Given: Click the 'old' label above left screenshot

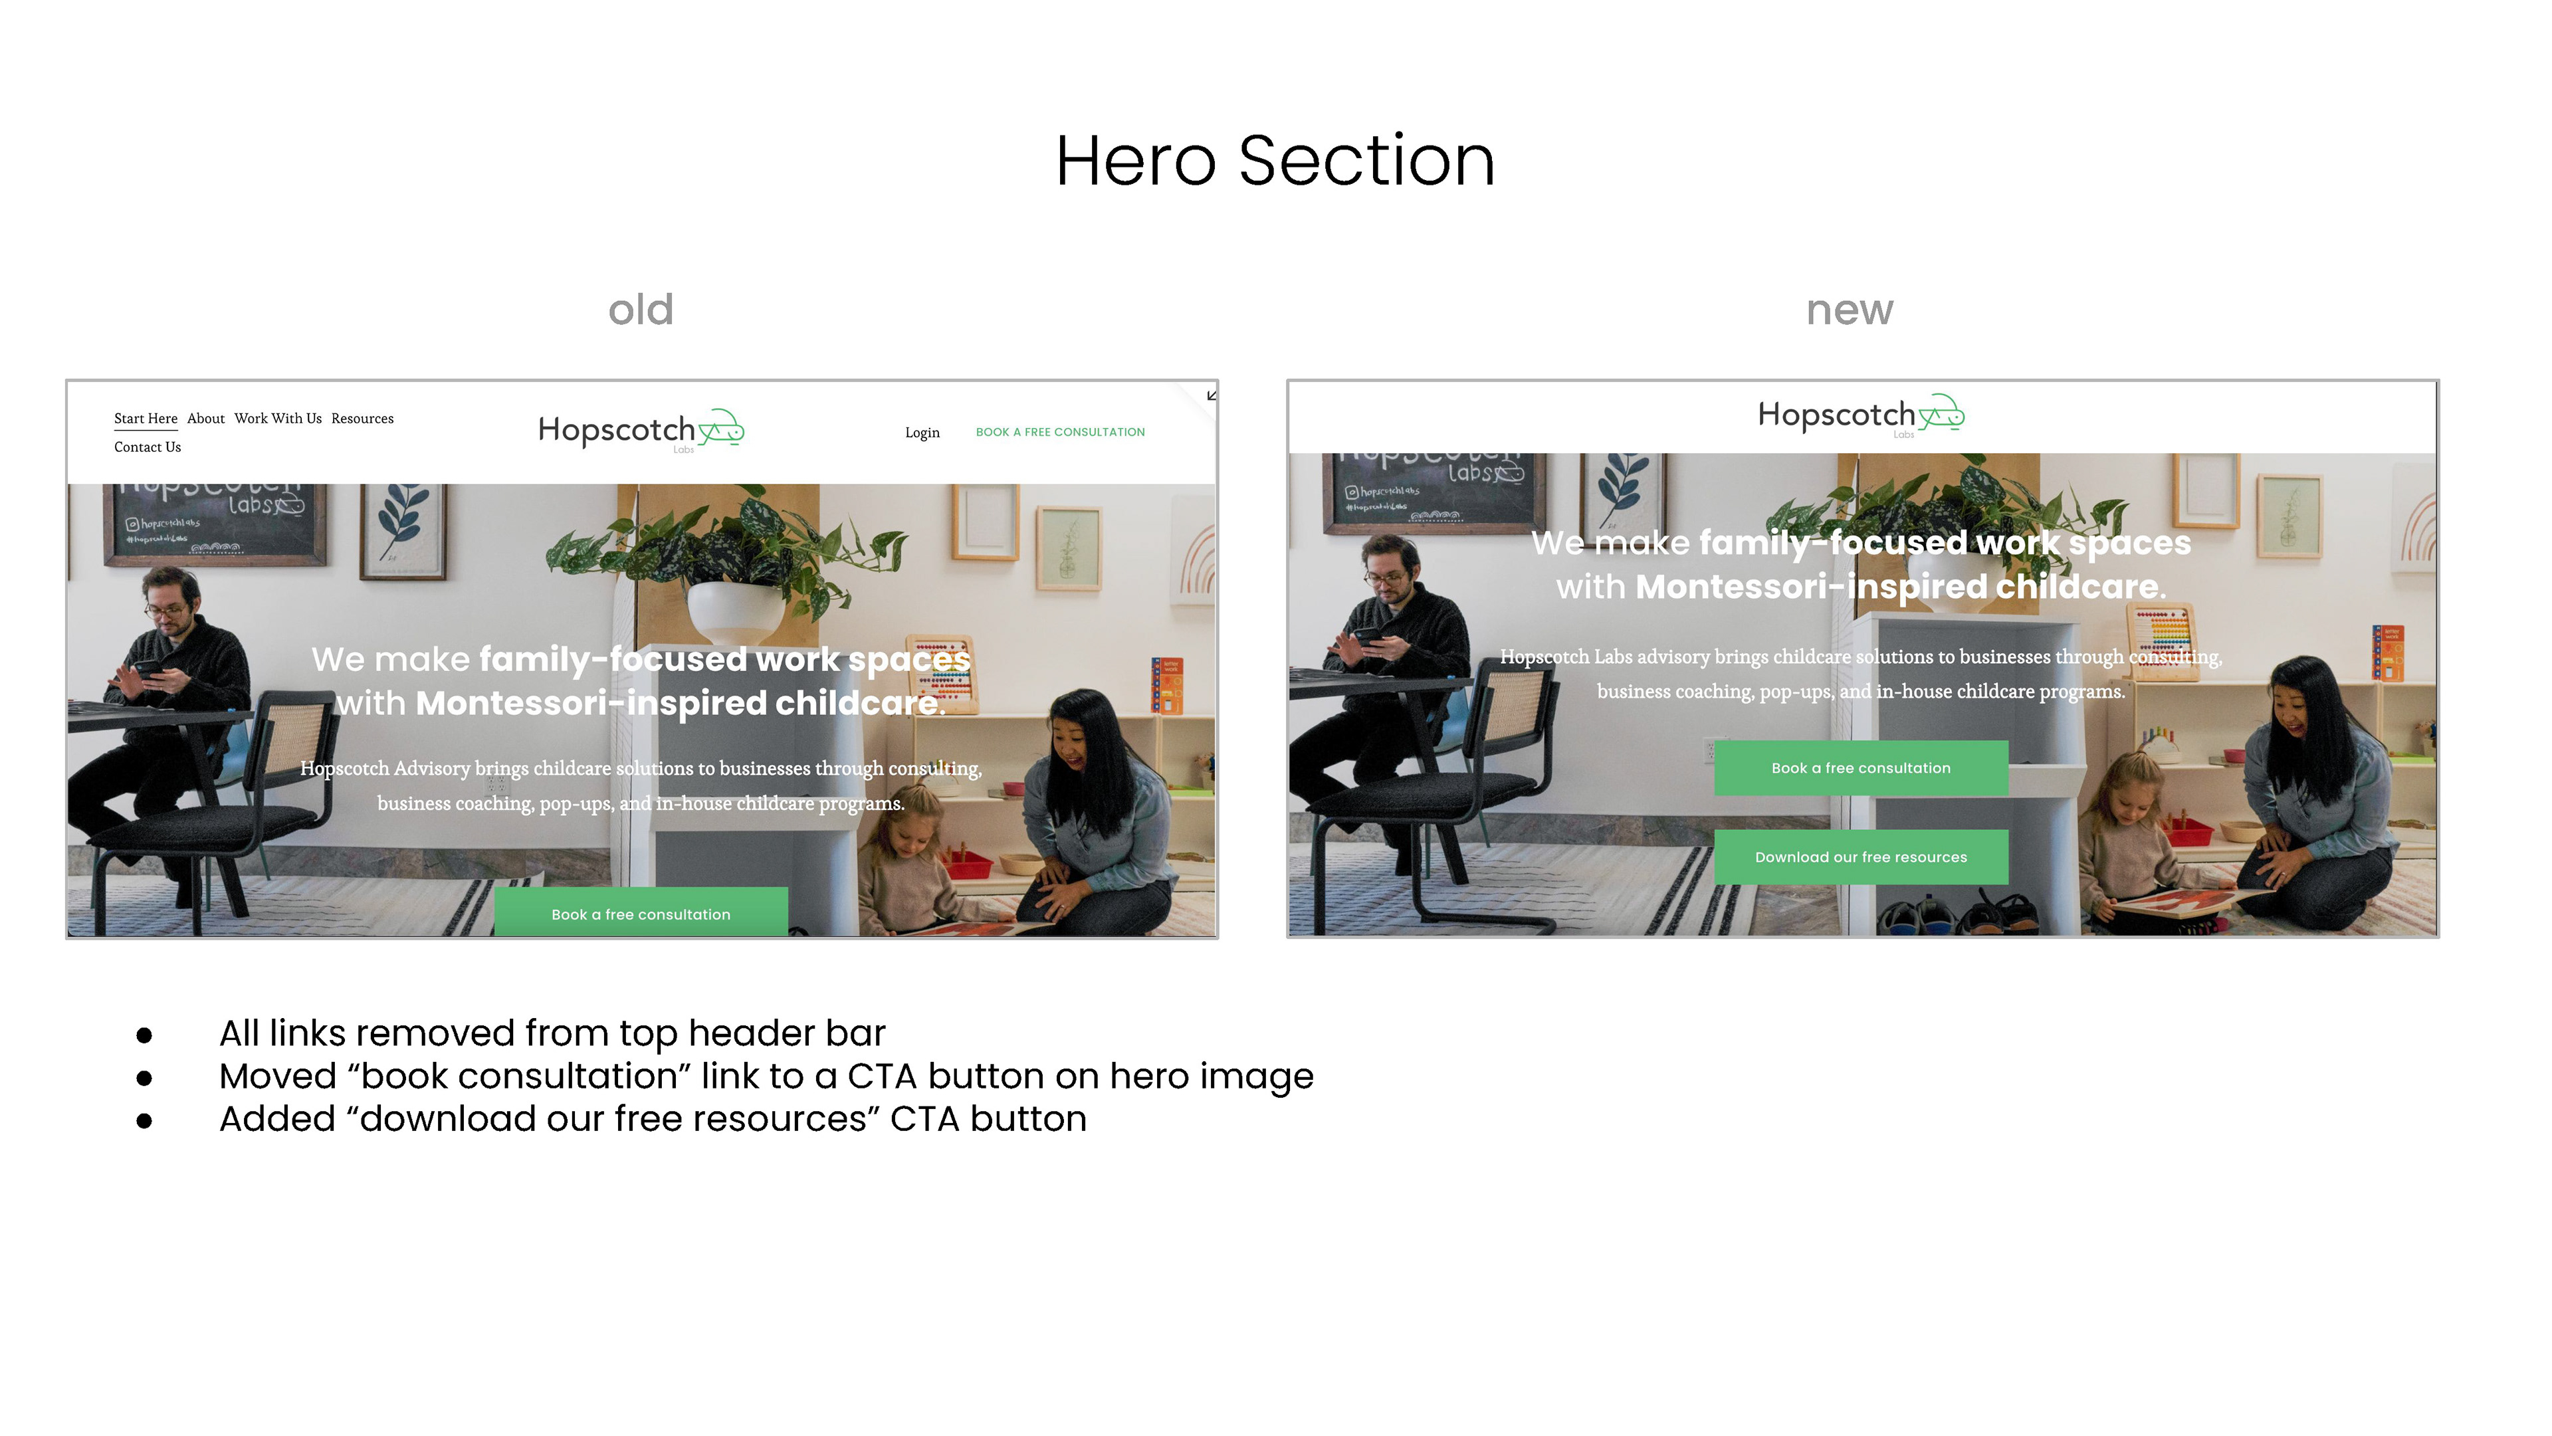Looking at the screenshot, I should 641,310.
